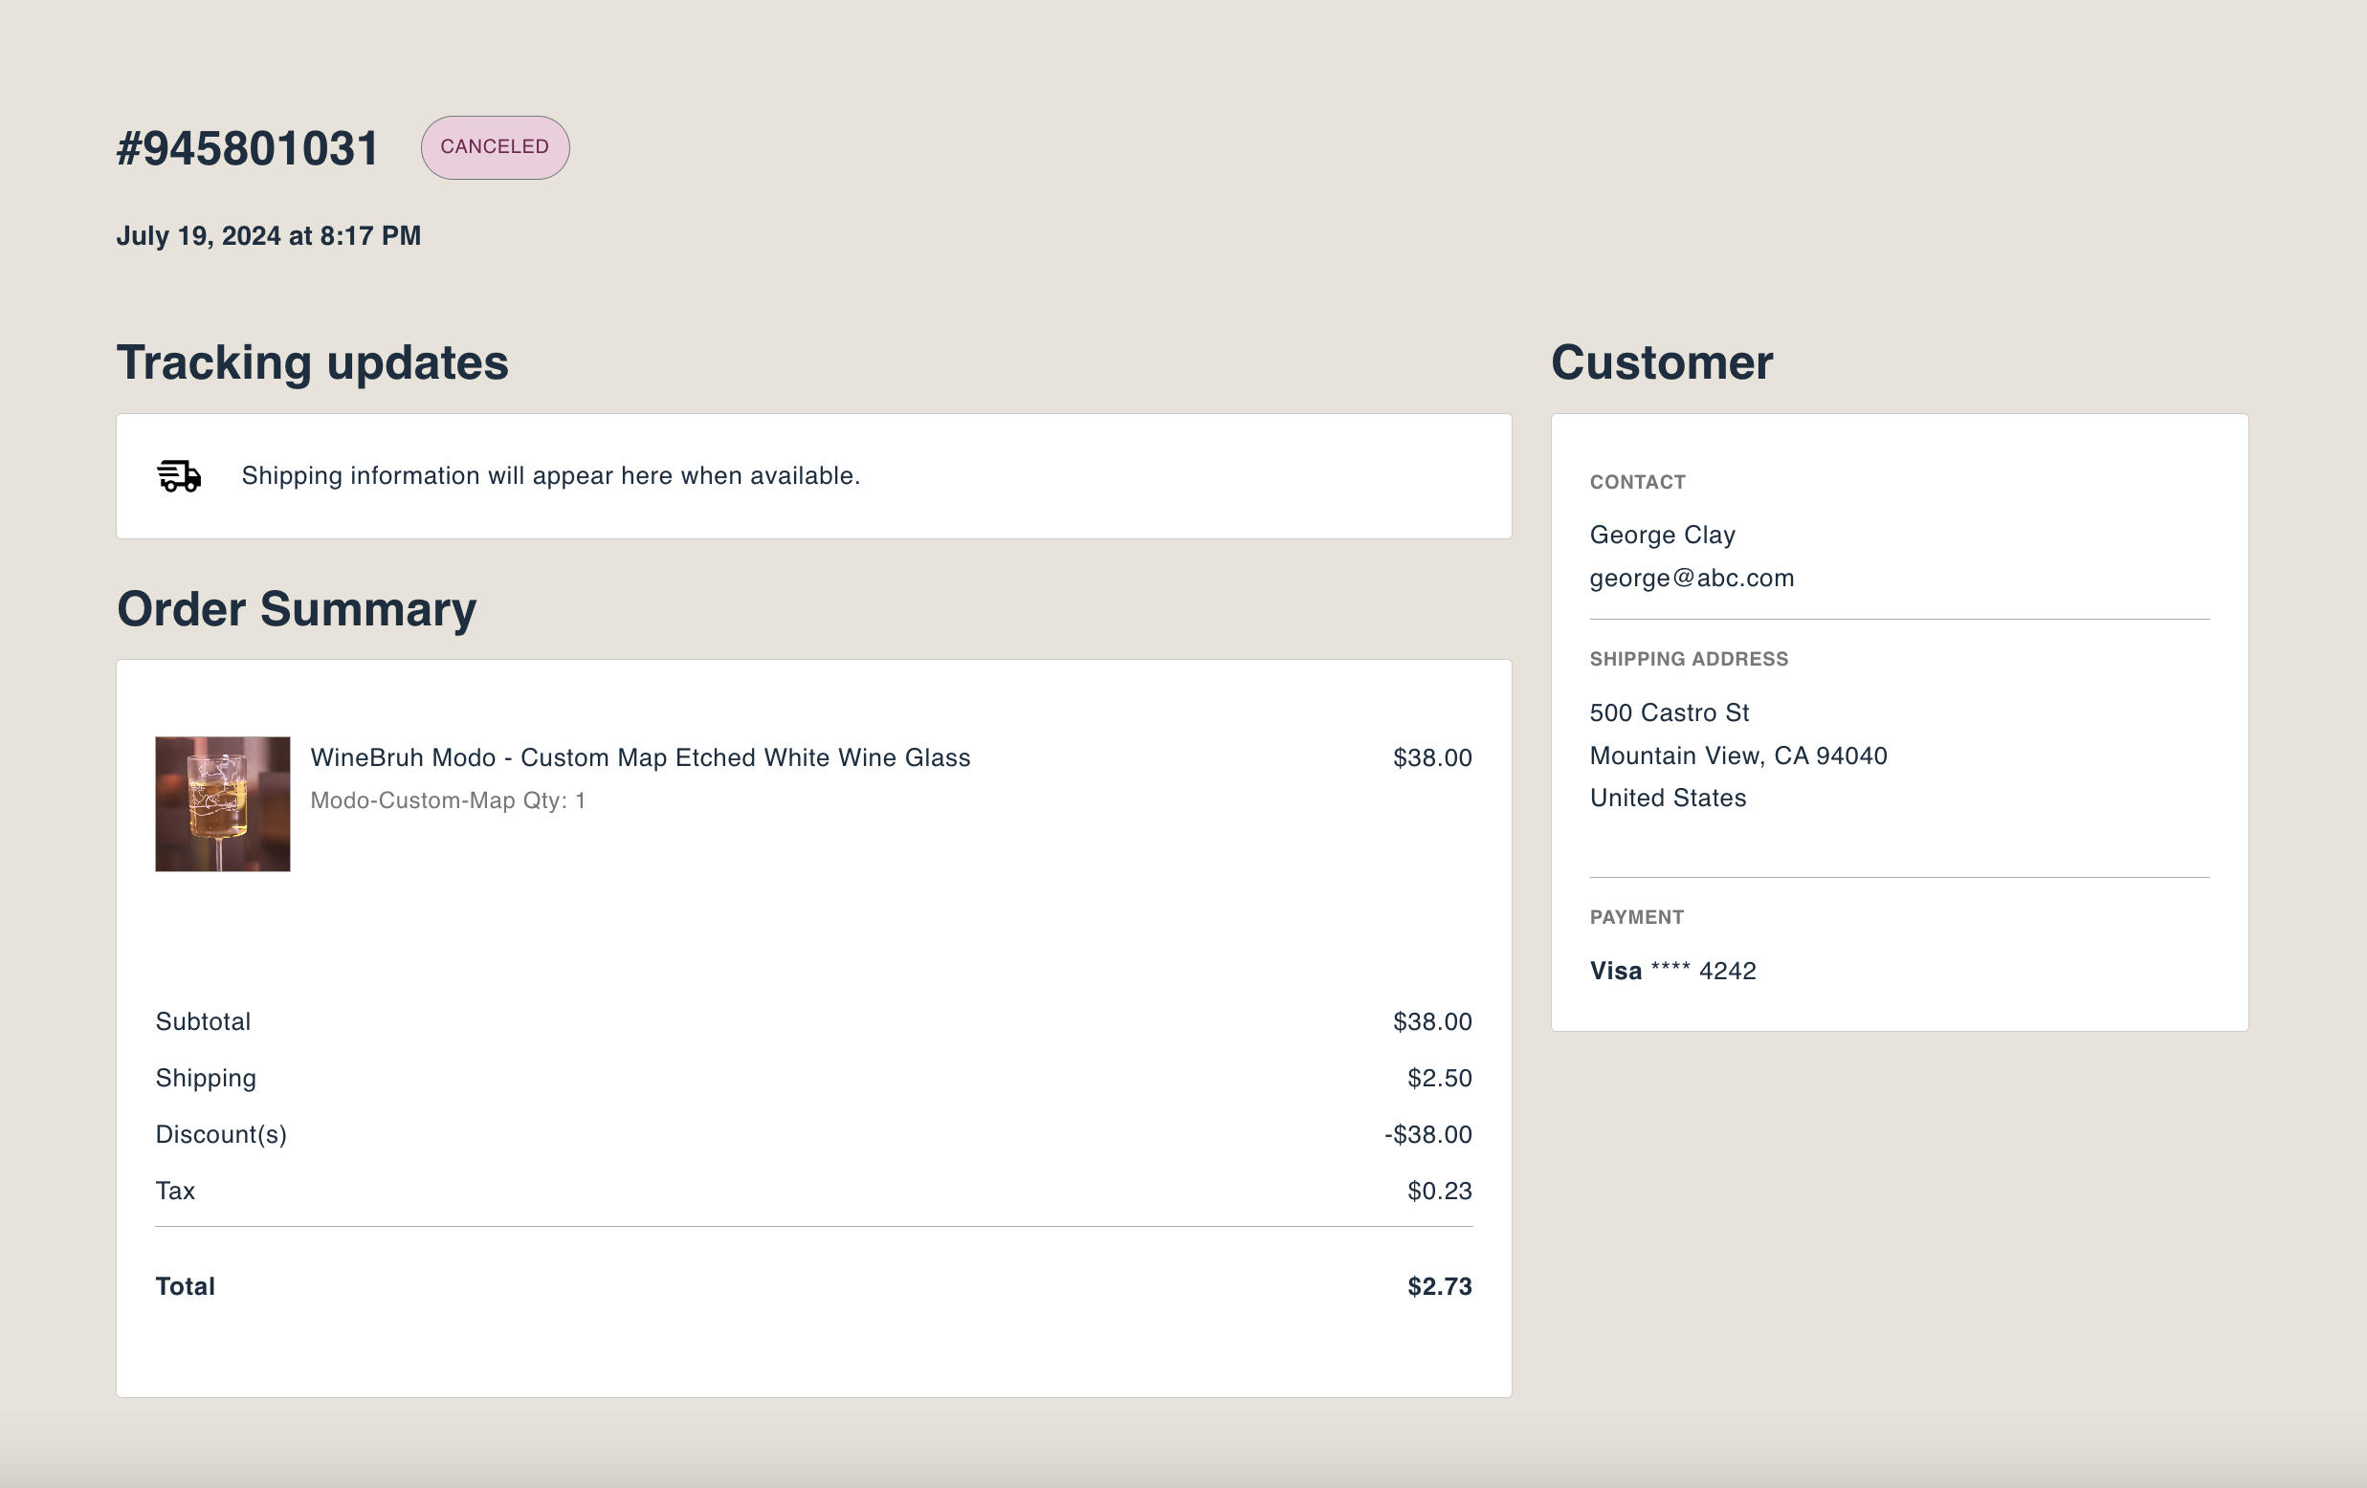Click order number #945801031 heading
This screenshot has width=2367, height=1488.
click(248, 149)
